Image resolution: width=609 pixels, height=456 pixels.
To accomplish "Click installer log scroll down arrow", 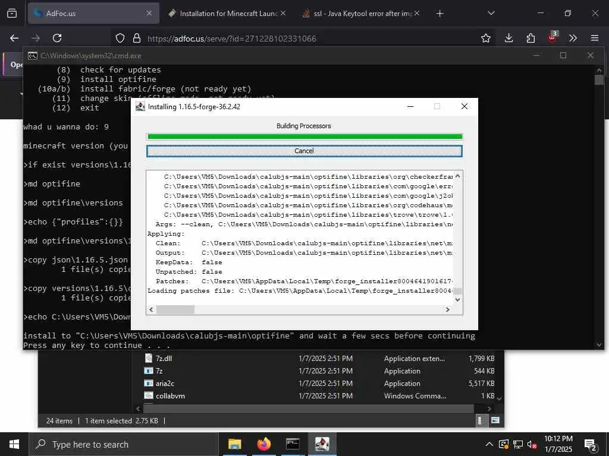I will point(457,300).
